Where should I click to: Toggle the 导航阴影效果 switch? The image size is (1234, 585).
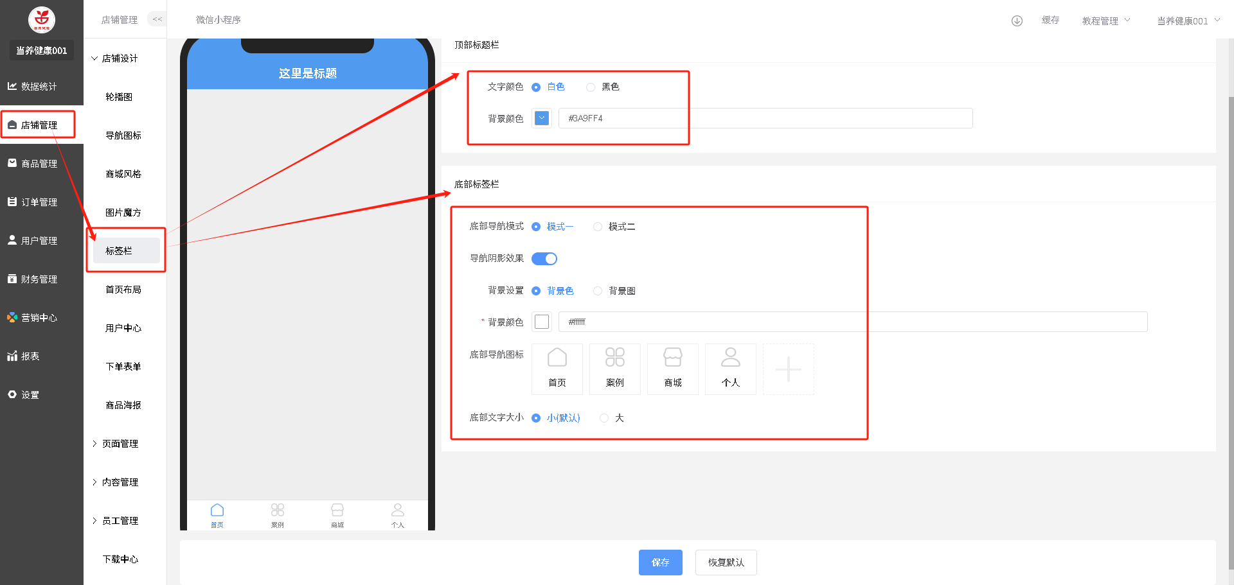544,259
